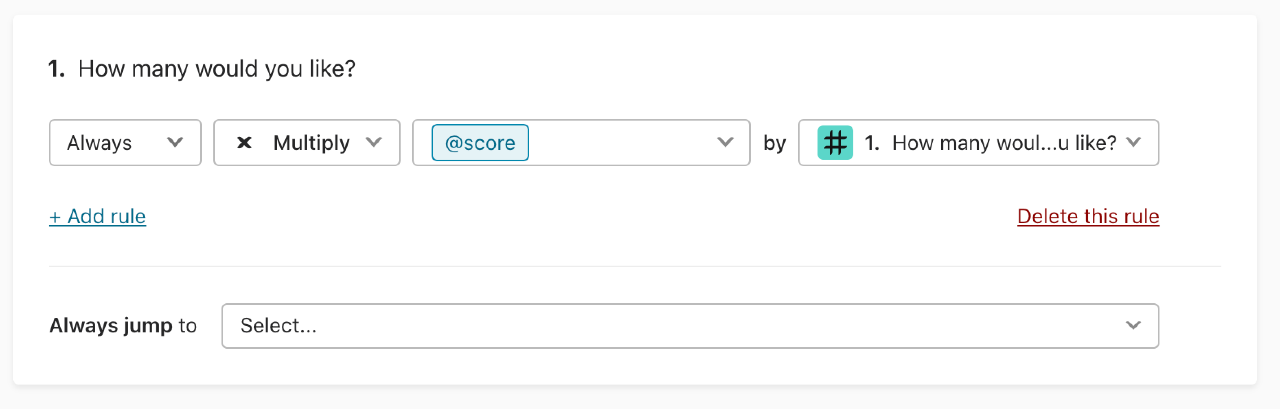Click the Delete this rule link
Image resolution: width=1280 pixels, height=409 pixels.
point(1088,216)
